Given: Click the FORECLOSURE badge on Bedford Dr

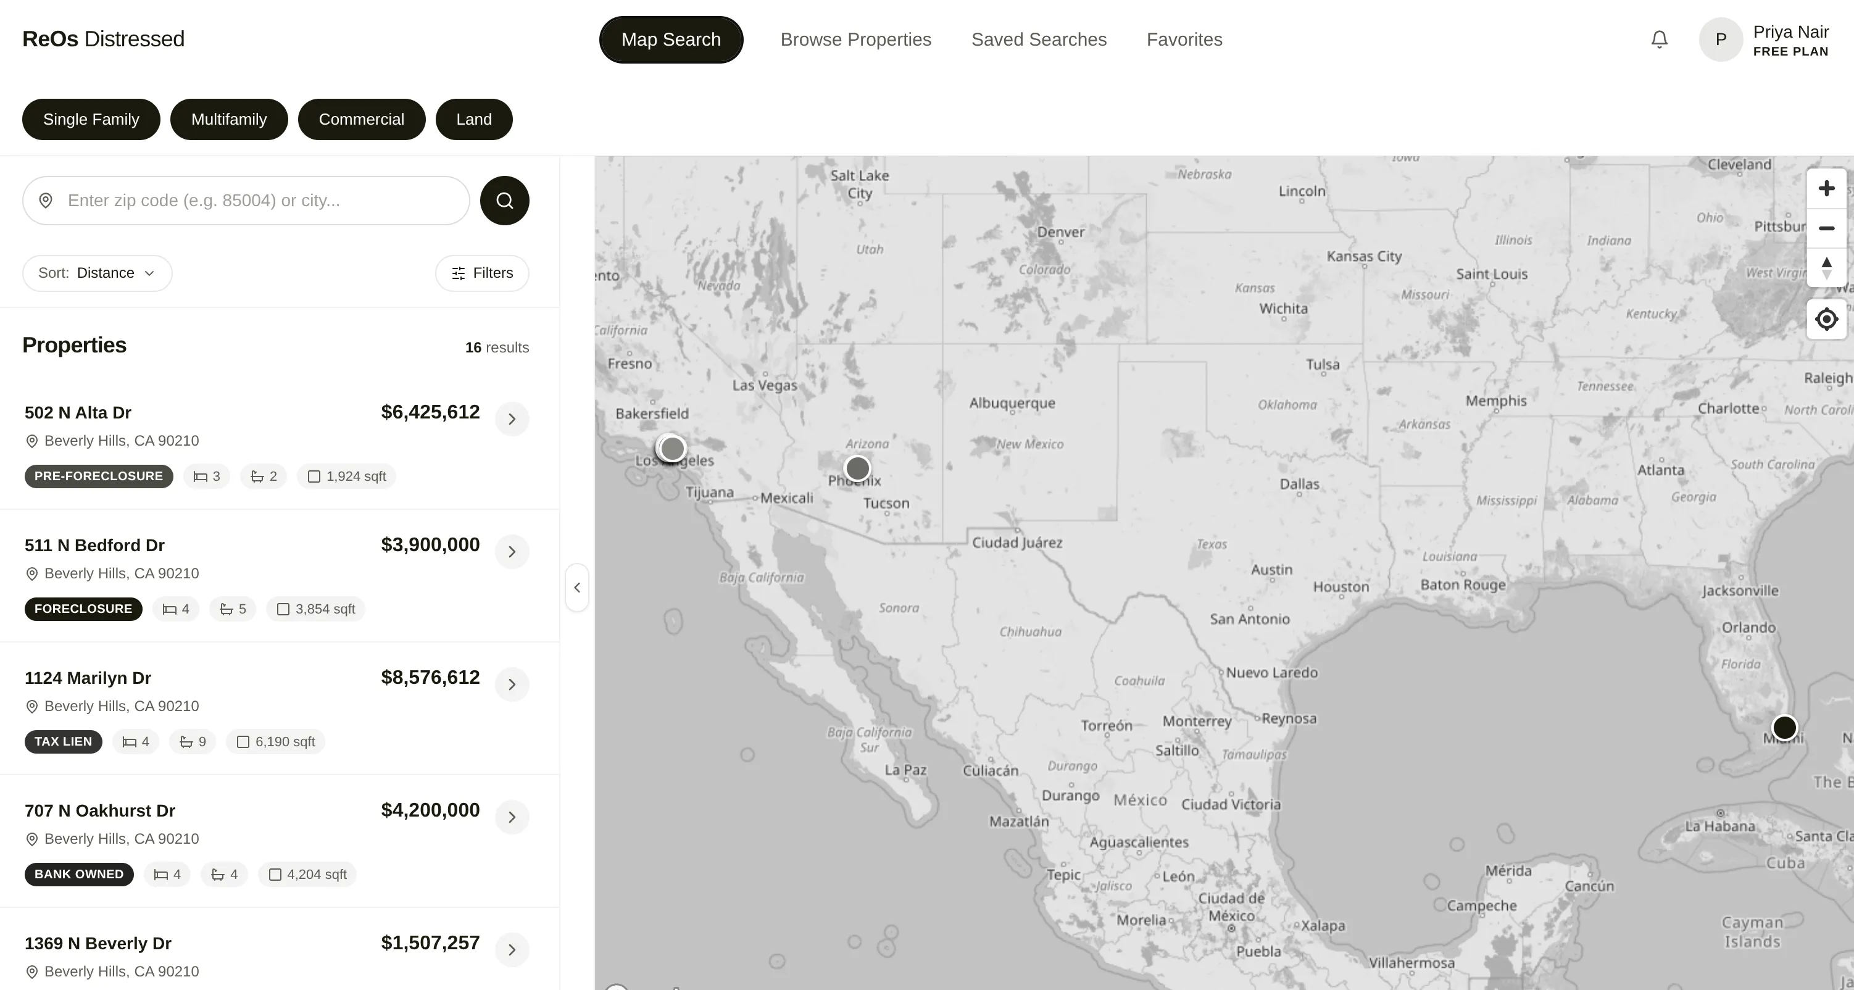Looking at the screenshot, I should [83, 609].
